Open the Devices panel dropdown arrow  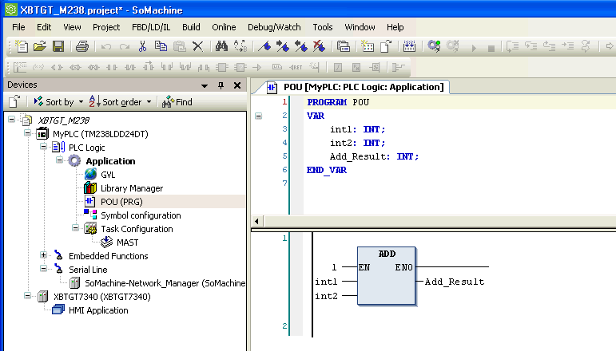tap(205, 85)
